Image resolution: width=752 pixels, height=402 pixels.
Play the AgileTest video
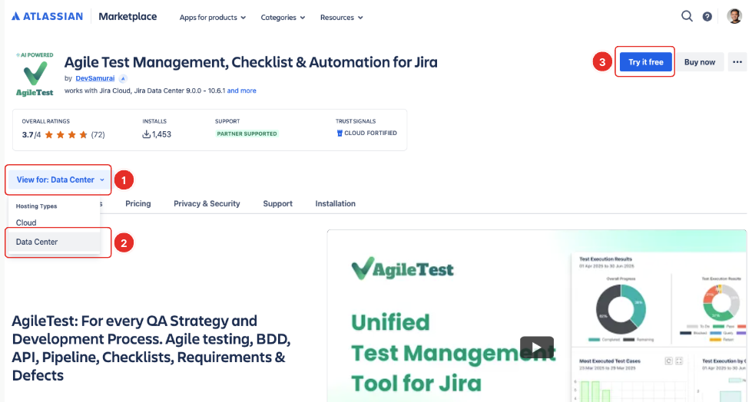click(536, 346)
